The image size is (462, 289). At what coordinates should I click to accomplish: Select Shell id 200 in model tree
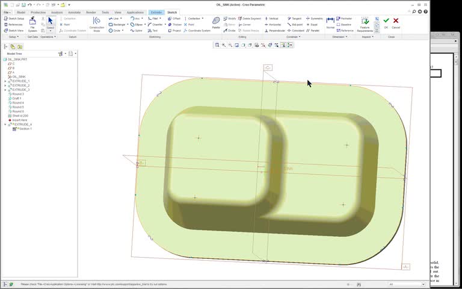pos(18,116)
